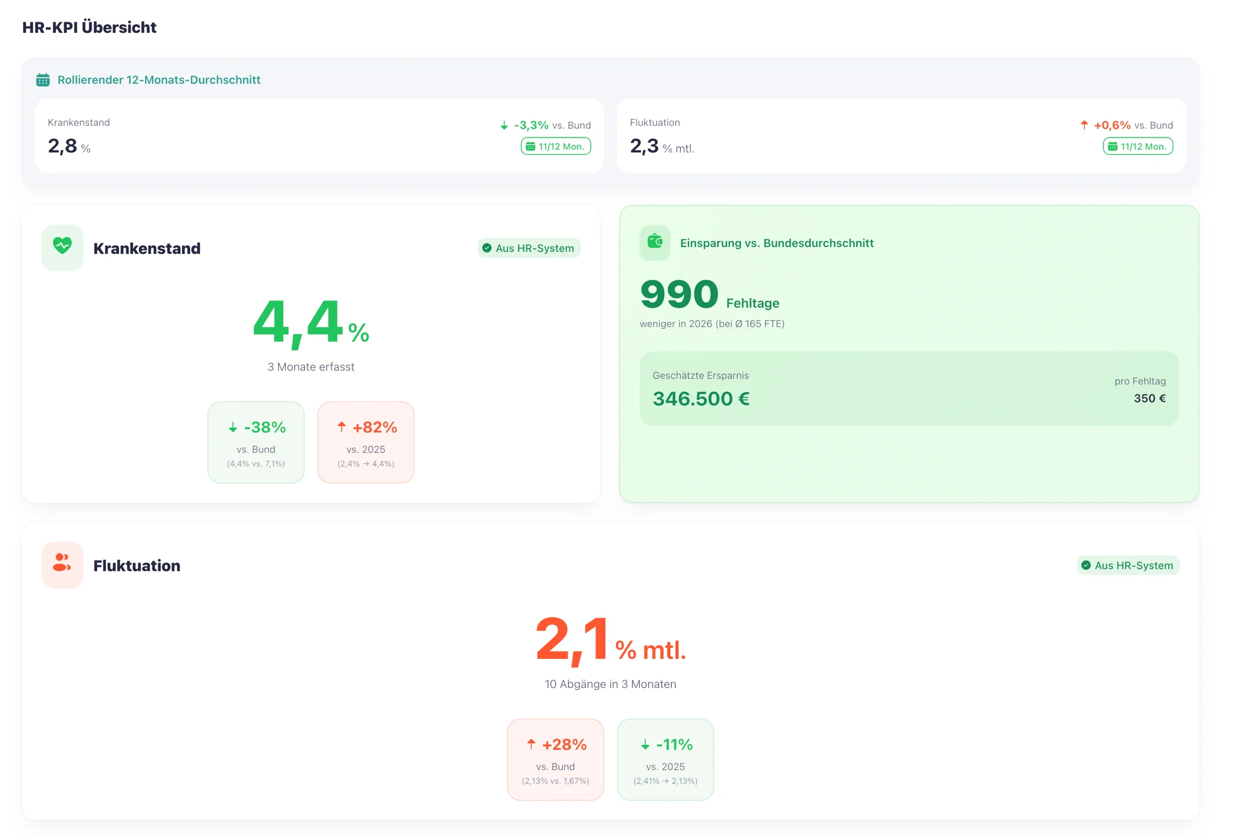Click the calendar icon beside Rollierender 12-Monats-Durchschnitt
This screenshot has width=1239, height=836.
click(43, 80)
